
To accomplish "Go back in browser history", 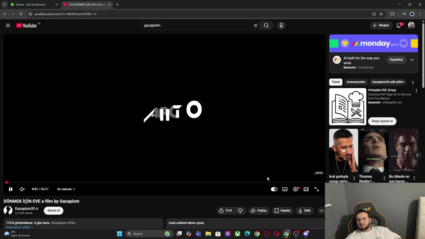I will pos(5,14).
